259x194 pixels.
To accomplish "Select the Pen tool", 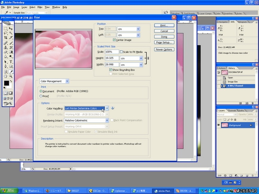I will (6, 66).
